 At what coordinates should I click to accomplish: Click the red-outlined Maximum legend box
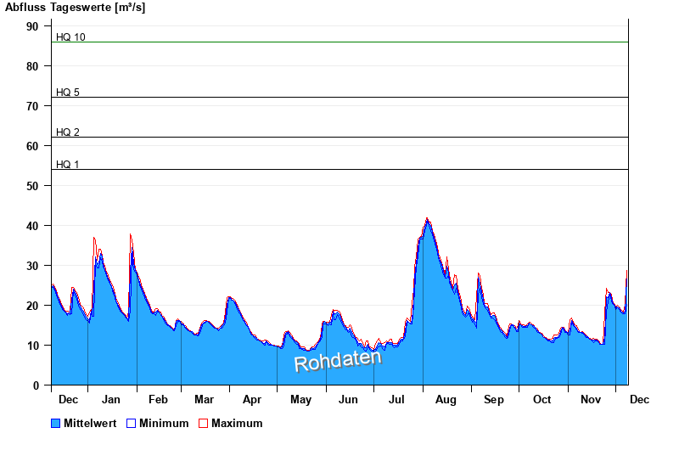coord(203,423)
